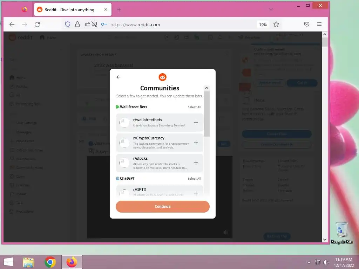Save the page to Pocket

coord(307,24)
